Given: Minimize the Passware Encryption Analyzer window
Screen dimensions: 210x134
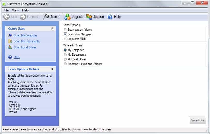Looking at the screenshot, I should 185,3.
